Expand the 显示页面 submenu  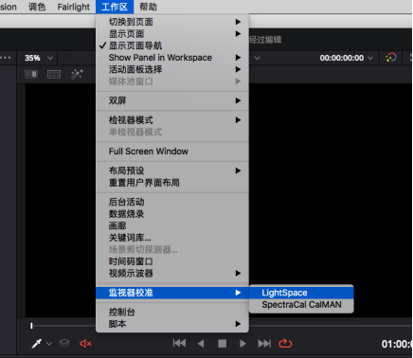coord(172,34)
